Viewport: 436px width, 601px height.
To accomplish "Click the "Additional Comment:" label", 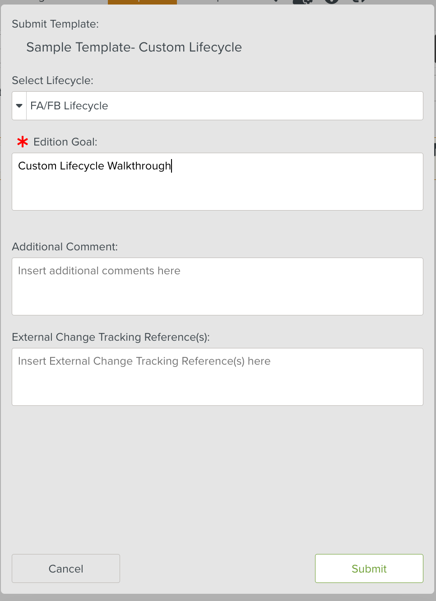I will pos(65,247).
